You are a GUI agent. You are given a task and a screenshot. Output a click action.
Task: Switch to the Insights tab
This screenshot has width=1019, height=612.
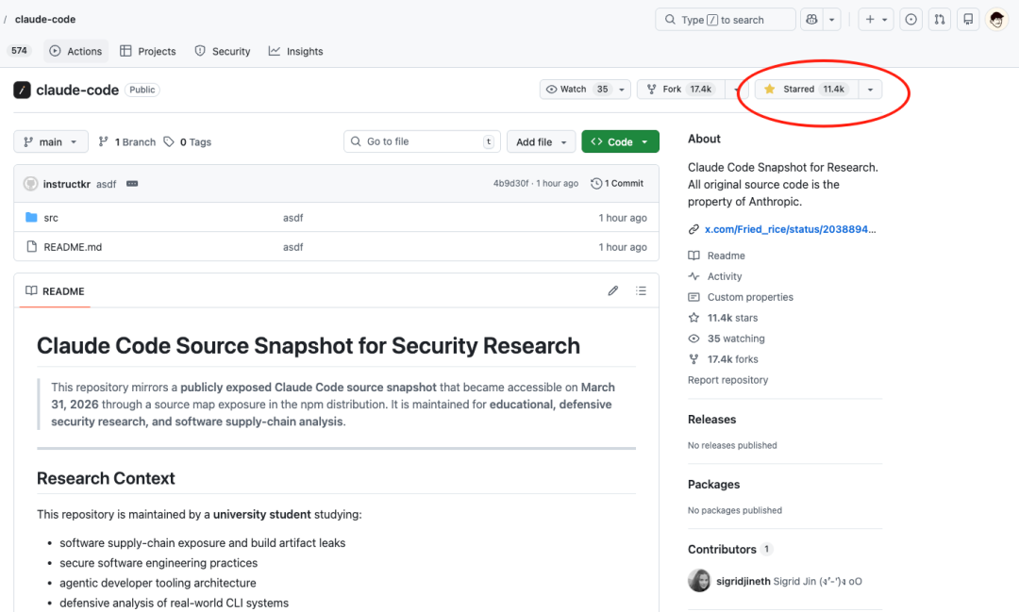pyautogui.click(x=295, y=52)
